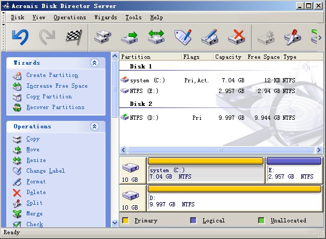Click the grayed create partition toolbar icon
Screen dimensions: 326x239
(266, 37)
